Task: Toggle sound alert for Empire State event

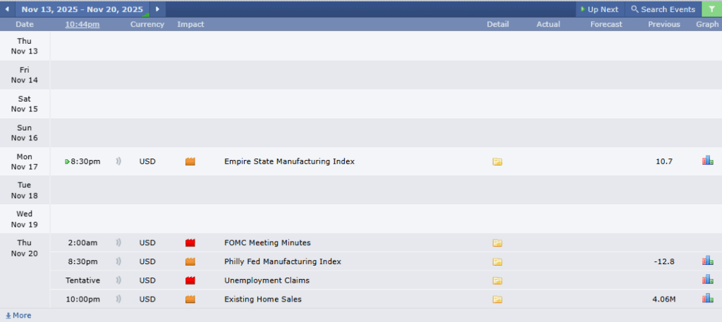Action: (118, 161)
